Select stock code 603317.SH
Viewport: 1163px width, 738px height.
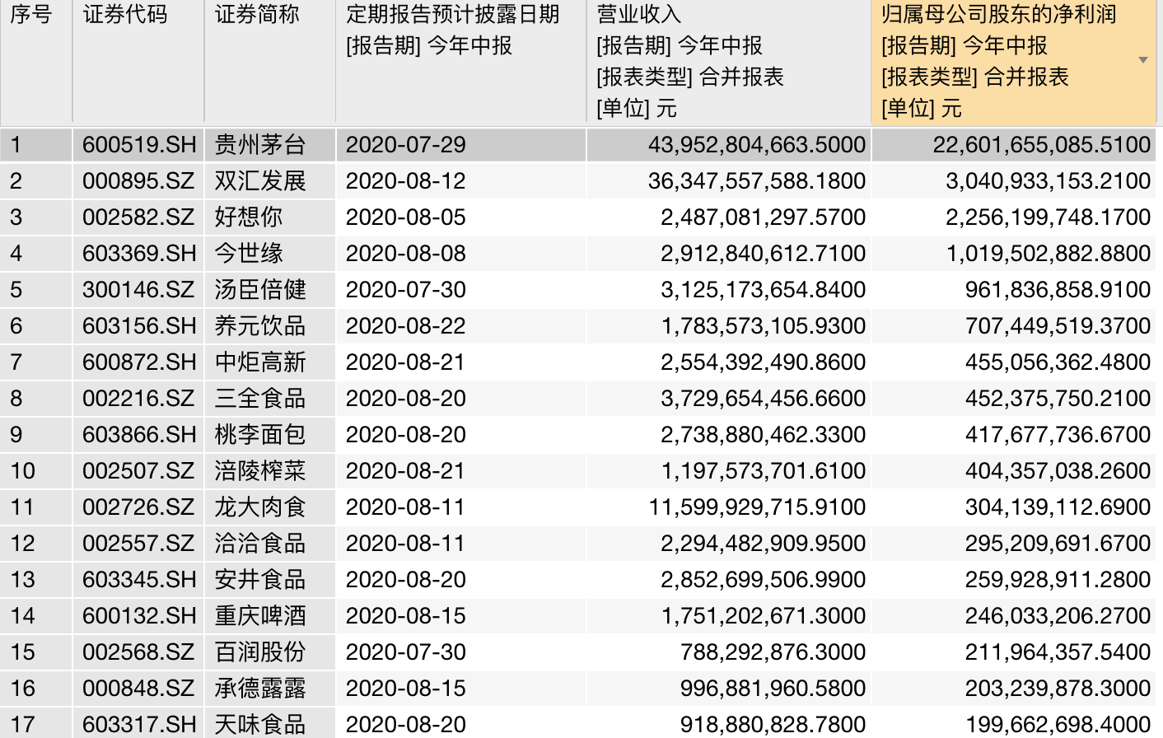(139, 725)
